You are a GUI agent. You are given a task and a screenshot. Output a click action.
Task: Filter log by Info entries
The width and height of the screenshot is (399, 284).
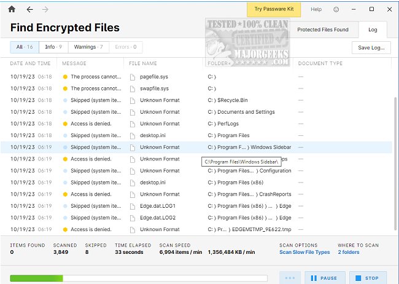click(53, 47)
